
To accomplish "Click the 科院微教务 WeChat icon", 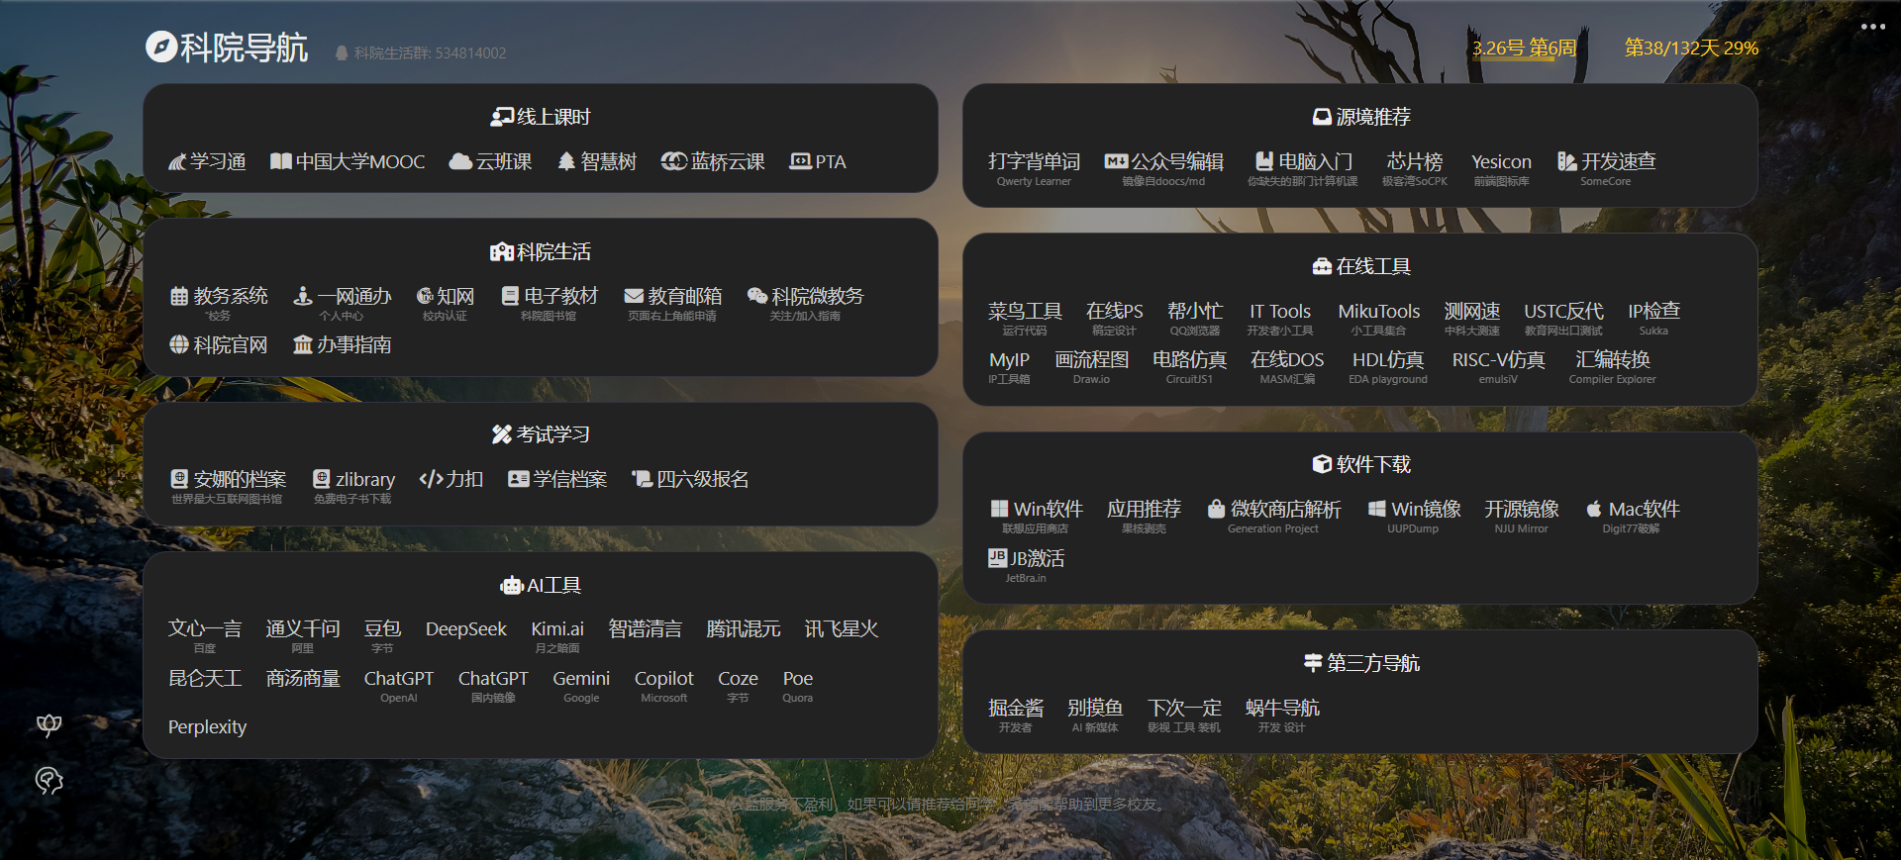I will (757, 296).
